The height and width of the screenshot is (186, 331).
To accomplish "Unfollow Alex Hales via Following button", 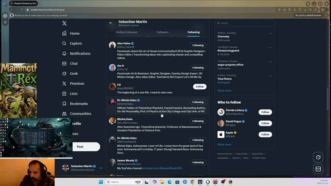I will [198, 45].
